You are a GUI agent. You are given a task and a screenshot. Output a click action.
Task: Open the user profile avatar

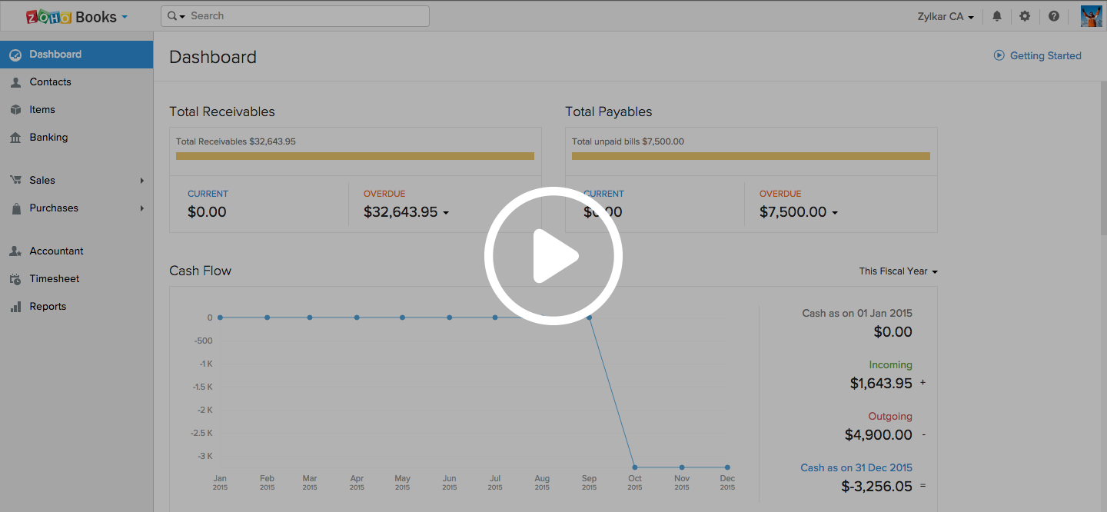[x=1091, y=16]
